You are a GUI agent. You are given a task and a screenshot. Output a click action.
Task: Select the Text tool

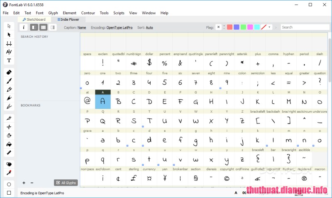9,60
